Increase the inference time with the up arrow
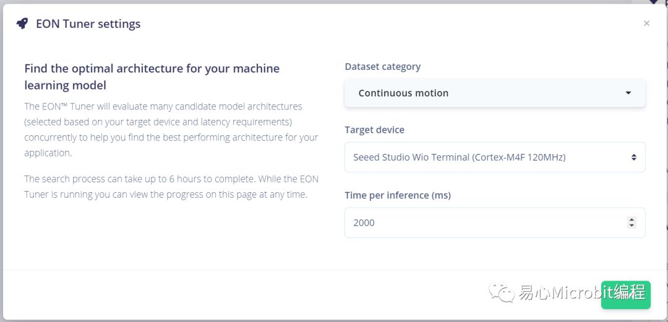The height and width of the screenshot is (322, 668). (632, 220)
